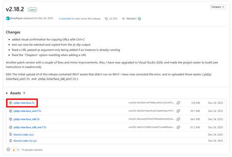Open commit hash link
Screen dimensions: 232x157
(x=131, y=19)
